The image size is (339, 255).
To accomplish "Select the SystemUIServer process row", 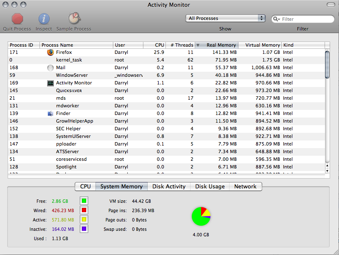I will pyautogui.click(x=166, y=136).
